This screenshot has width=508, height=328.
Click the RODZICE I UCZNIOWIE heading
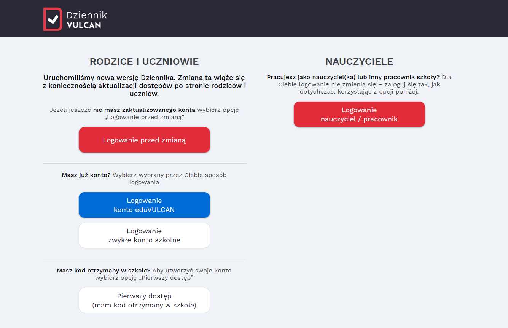144,62
